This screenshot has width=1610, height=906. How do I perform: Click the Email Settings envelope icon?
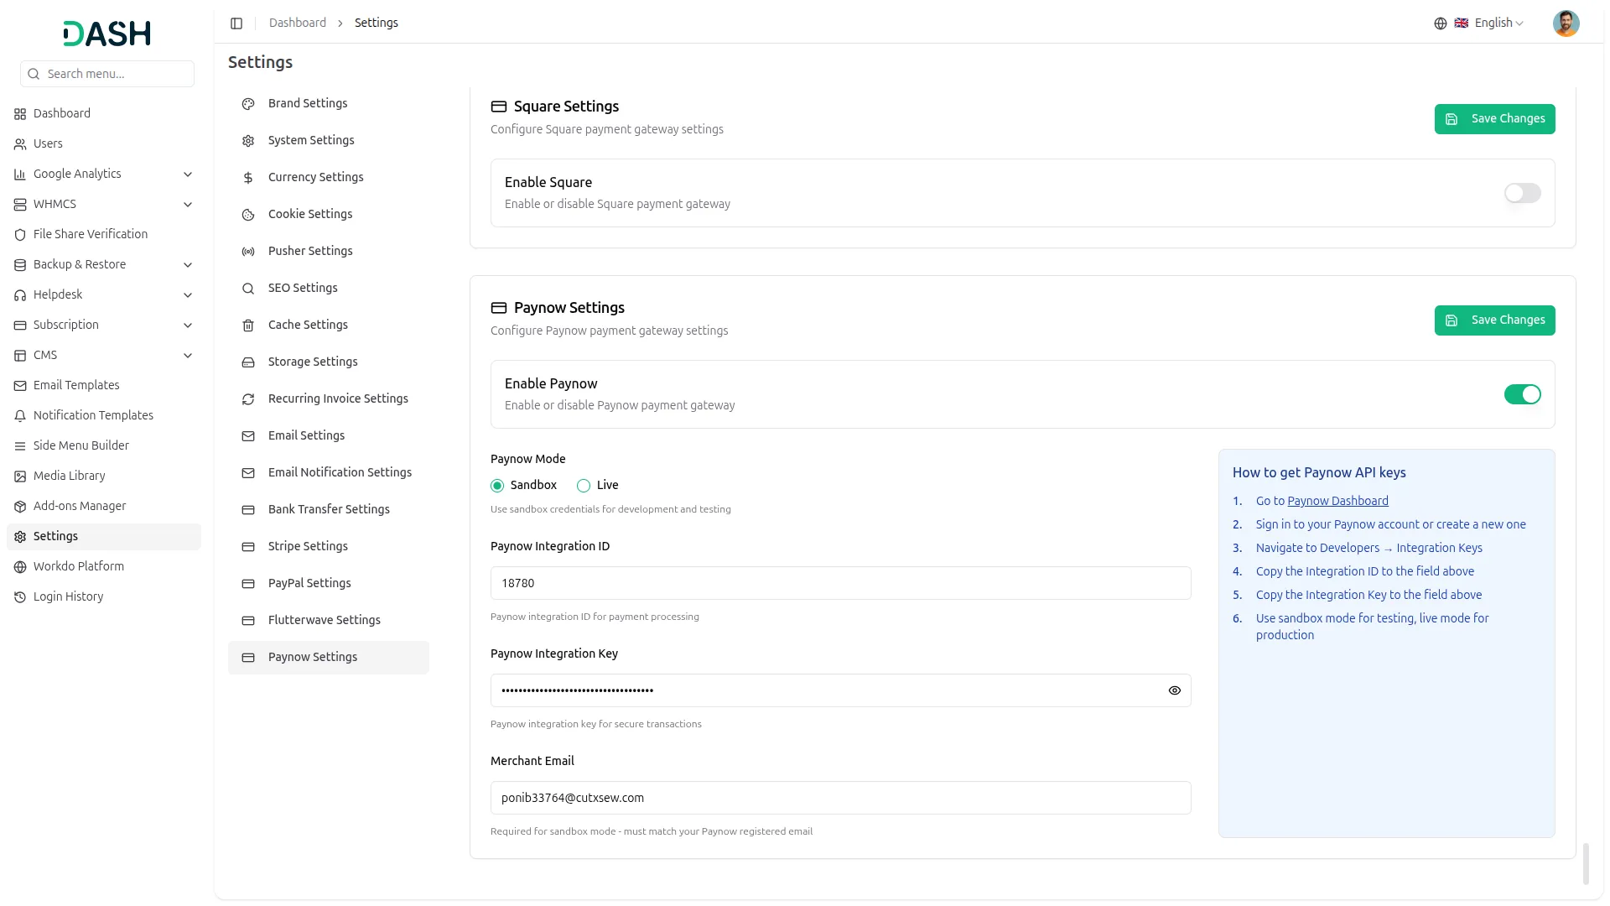(x=248, y=436)
